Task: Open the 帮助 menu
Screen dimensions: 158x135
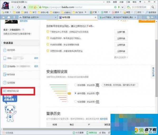Action: (x=135, y=2)
